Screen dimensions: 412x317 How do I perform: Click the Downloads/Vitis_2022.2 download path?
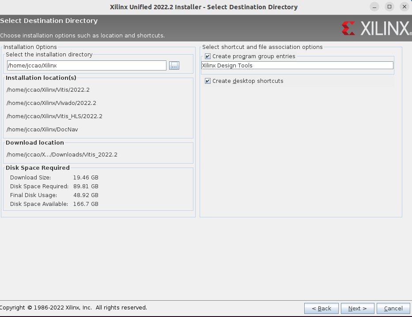click(x=62, y=155)
